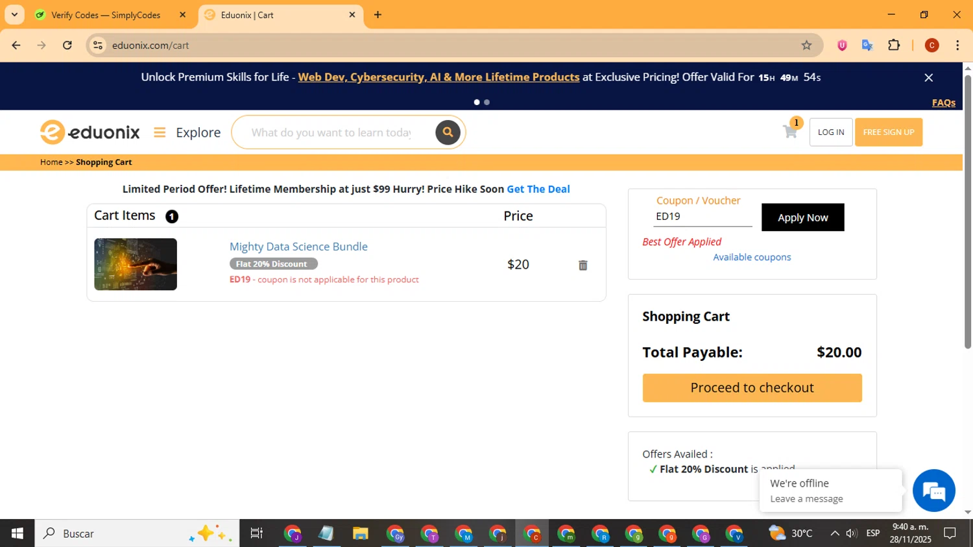Focus the course search input field
This screenshot has height=547, width=973.
(331, 132)
